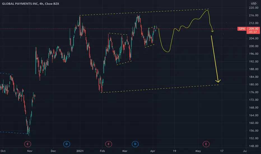This screenshot has width=261, height=154.
Task: Click the Mar label on time axis
Action: (x=125, y=151)
